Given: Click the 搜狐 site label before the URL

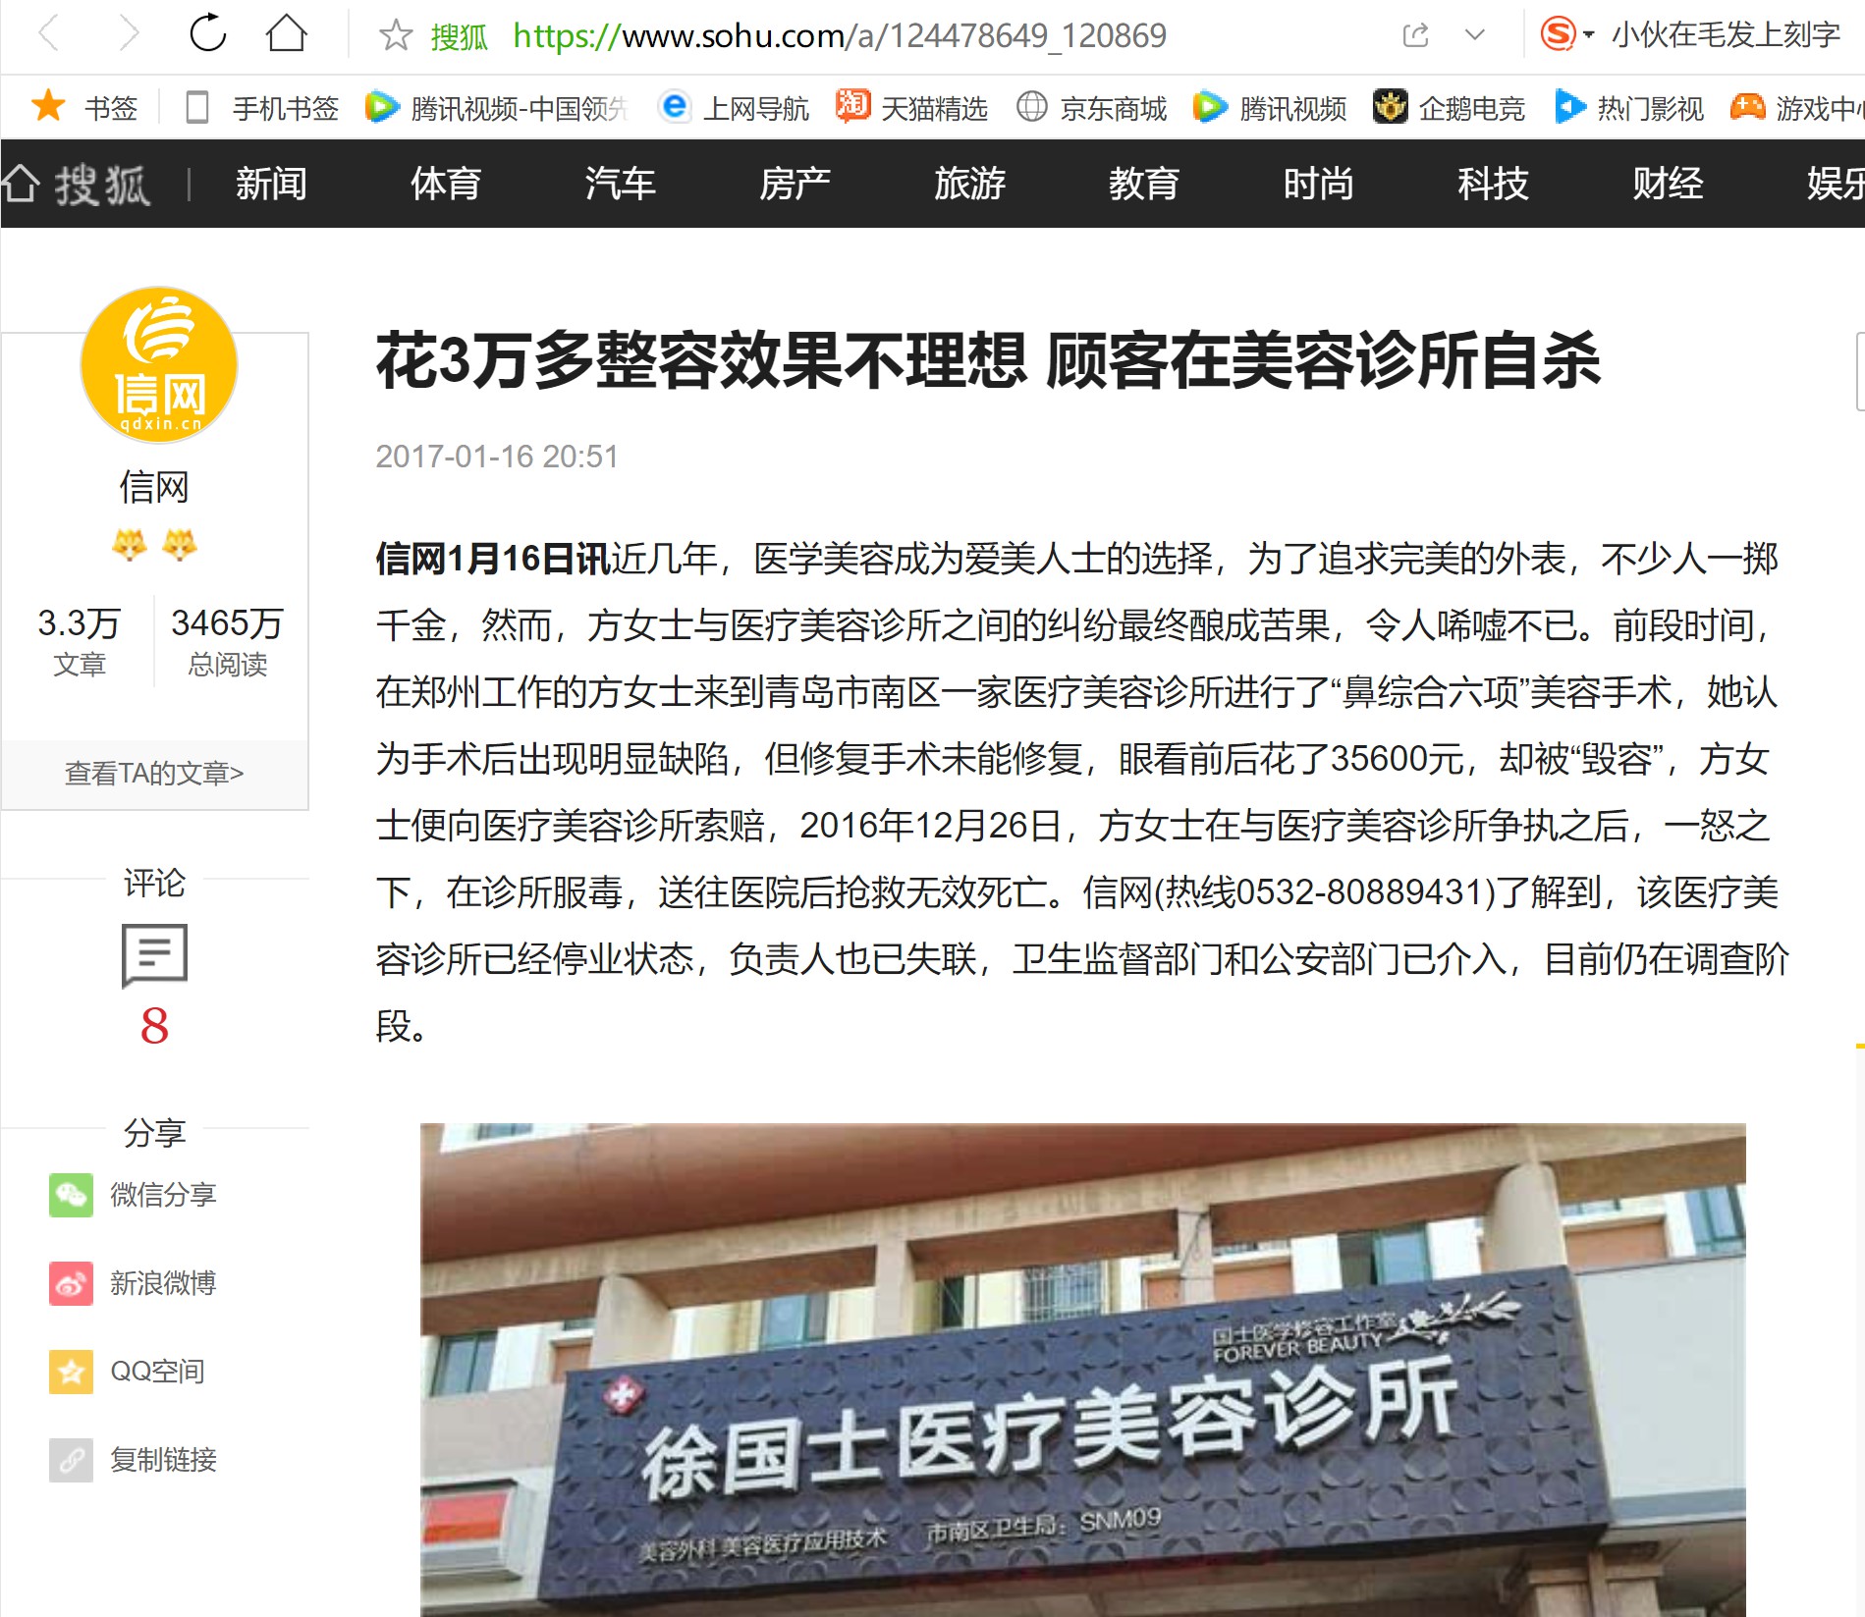Looking at the screenshot, I should coord(460,36).
